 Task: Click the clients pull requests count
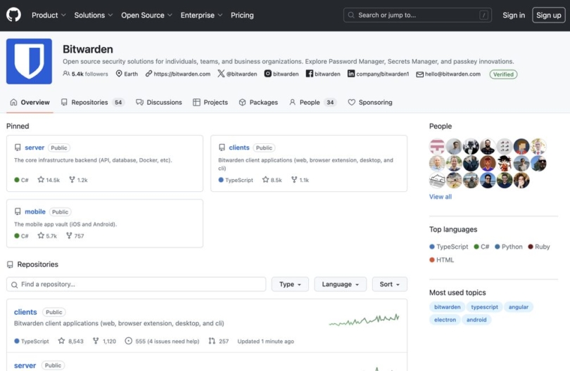pos(219,341)
